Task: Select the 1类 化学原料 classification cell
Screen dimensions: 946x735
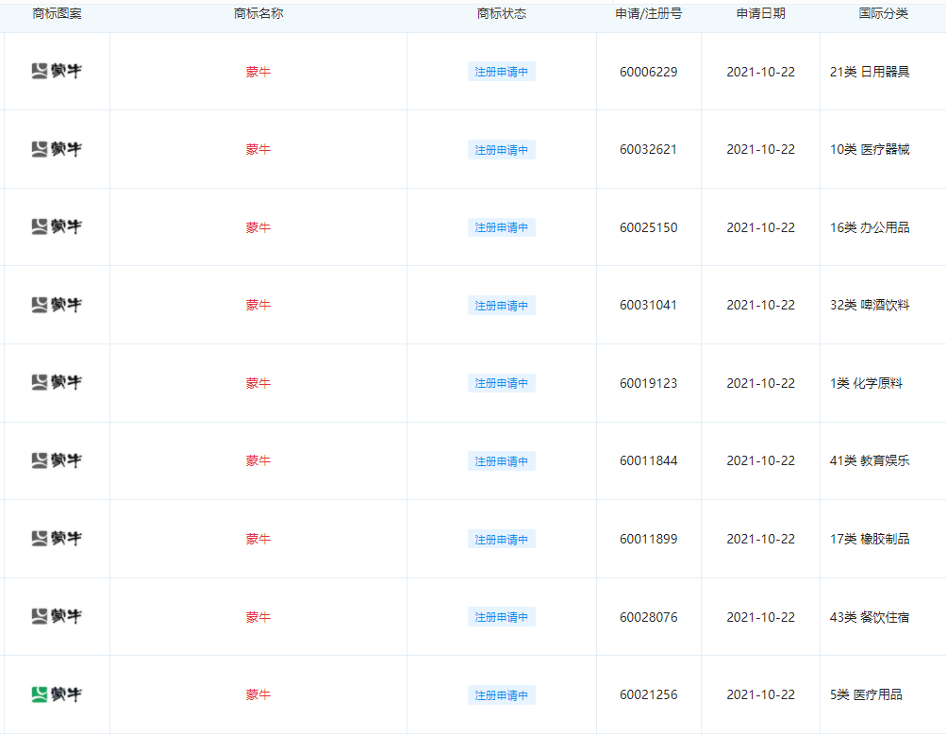Action: point(866,383)
